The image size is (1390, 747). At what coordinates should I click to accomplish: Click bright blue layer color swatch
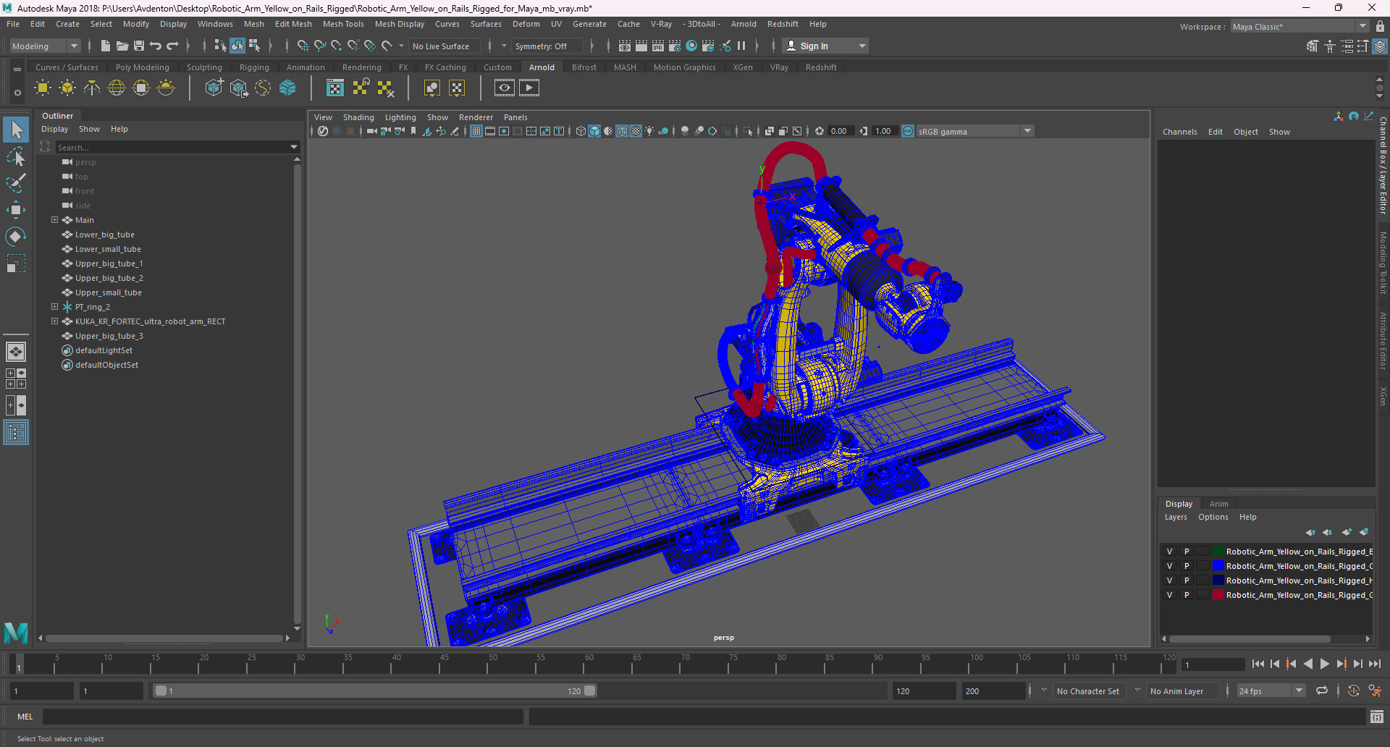coord(1218,566)
